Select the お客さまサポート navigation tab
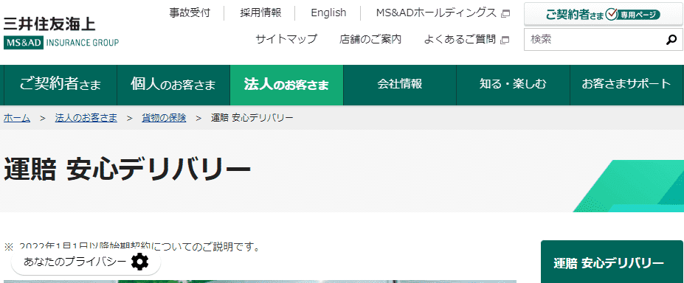 pos(626,85)
